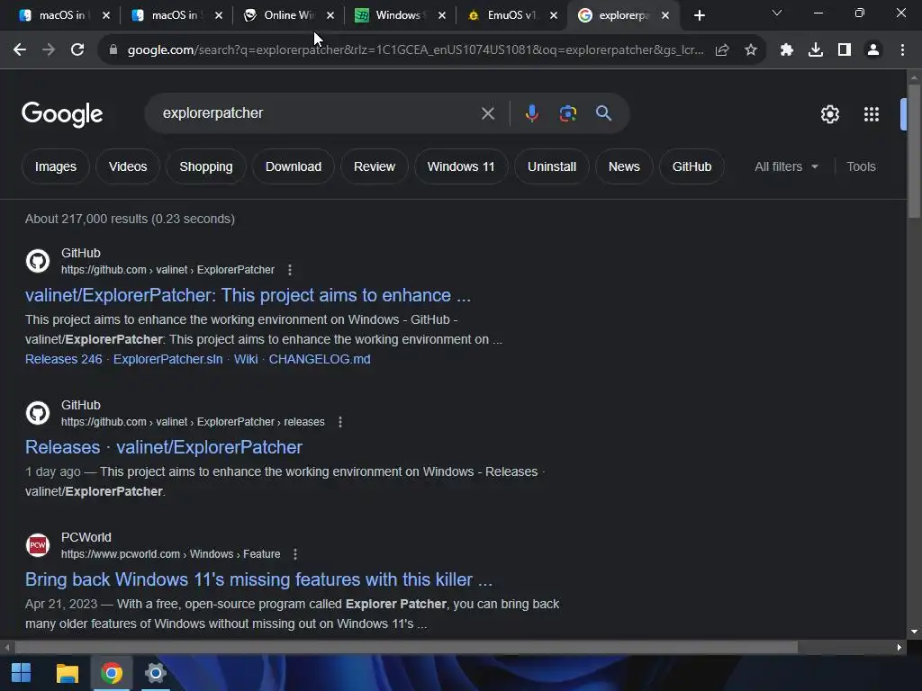The height and width of the screenshot is (691, 922).
Task: Open PCWorld Bring back Windows 11 article
Action: click(x=258, y=579)
